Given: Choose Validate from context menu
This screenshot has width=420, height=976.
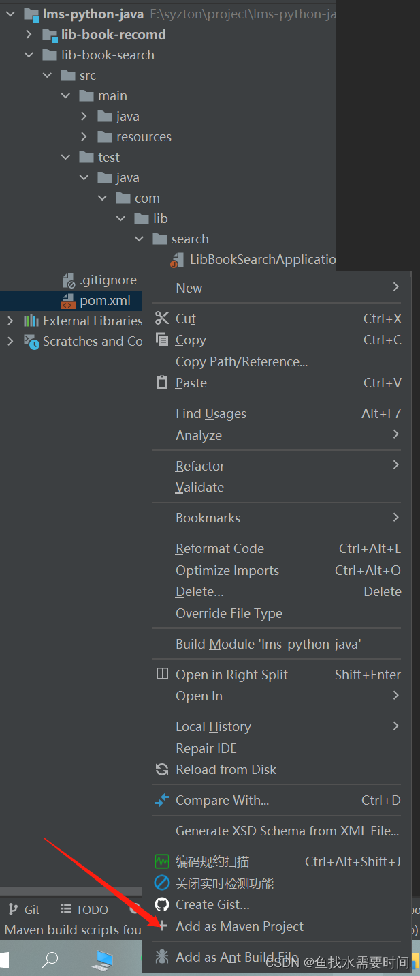Looking at the screenshot, I should [x=277, y=487].
